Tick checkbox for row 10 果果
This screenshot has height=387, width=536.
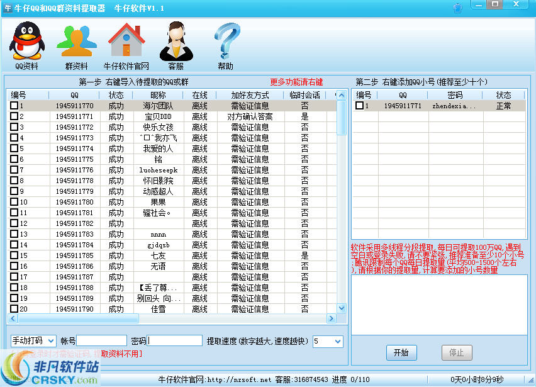coord(14,202)
